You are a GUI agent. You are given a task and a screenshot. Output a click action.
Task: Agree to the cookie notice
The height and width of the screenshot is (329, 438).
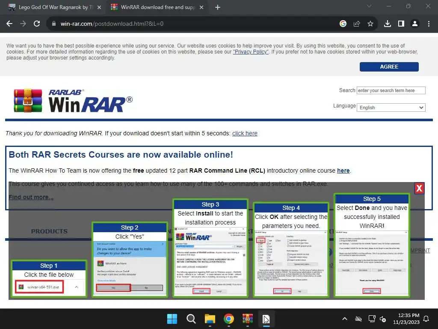coord(389,67)
